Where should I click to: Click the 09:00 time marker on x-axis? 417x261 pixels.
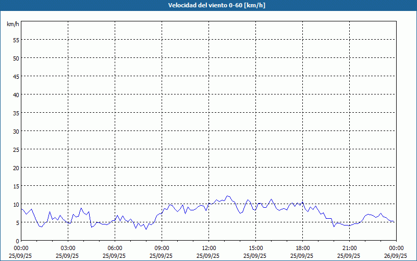(162, 248)
